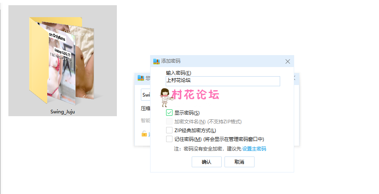The image size is (379, 194).
Task: Cancel with the 取消 button
Action: 239,162
